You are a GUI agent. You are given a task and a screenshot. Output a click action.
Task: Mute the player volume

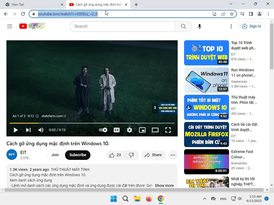(x=41, y=130)
